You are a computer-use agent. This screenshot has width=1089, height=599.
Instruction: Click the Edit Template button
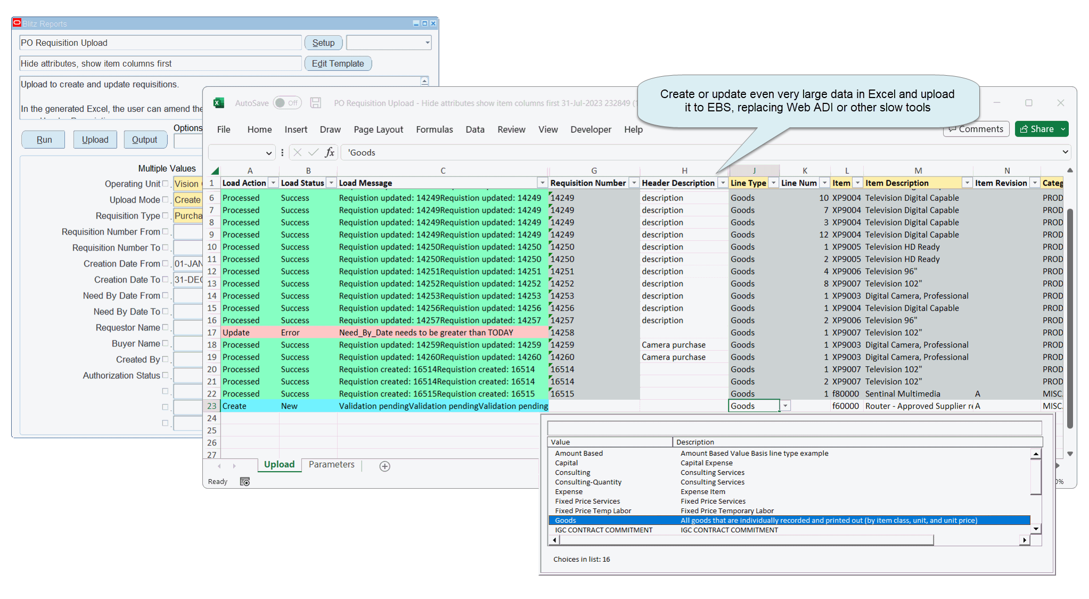click(338, 63)
